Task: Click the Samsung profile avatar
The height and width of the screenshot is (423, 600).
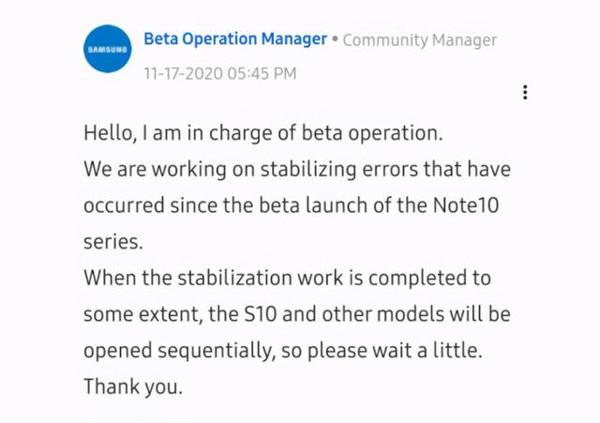Action: [x=108, y=49]
